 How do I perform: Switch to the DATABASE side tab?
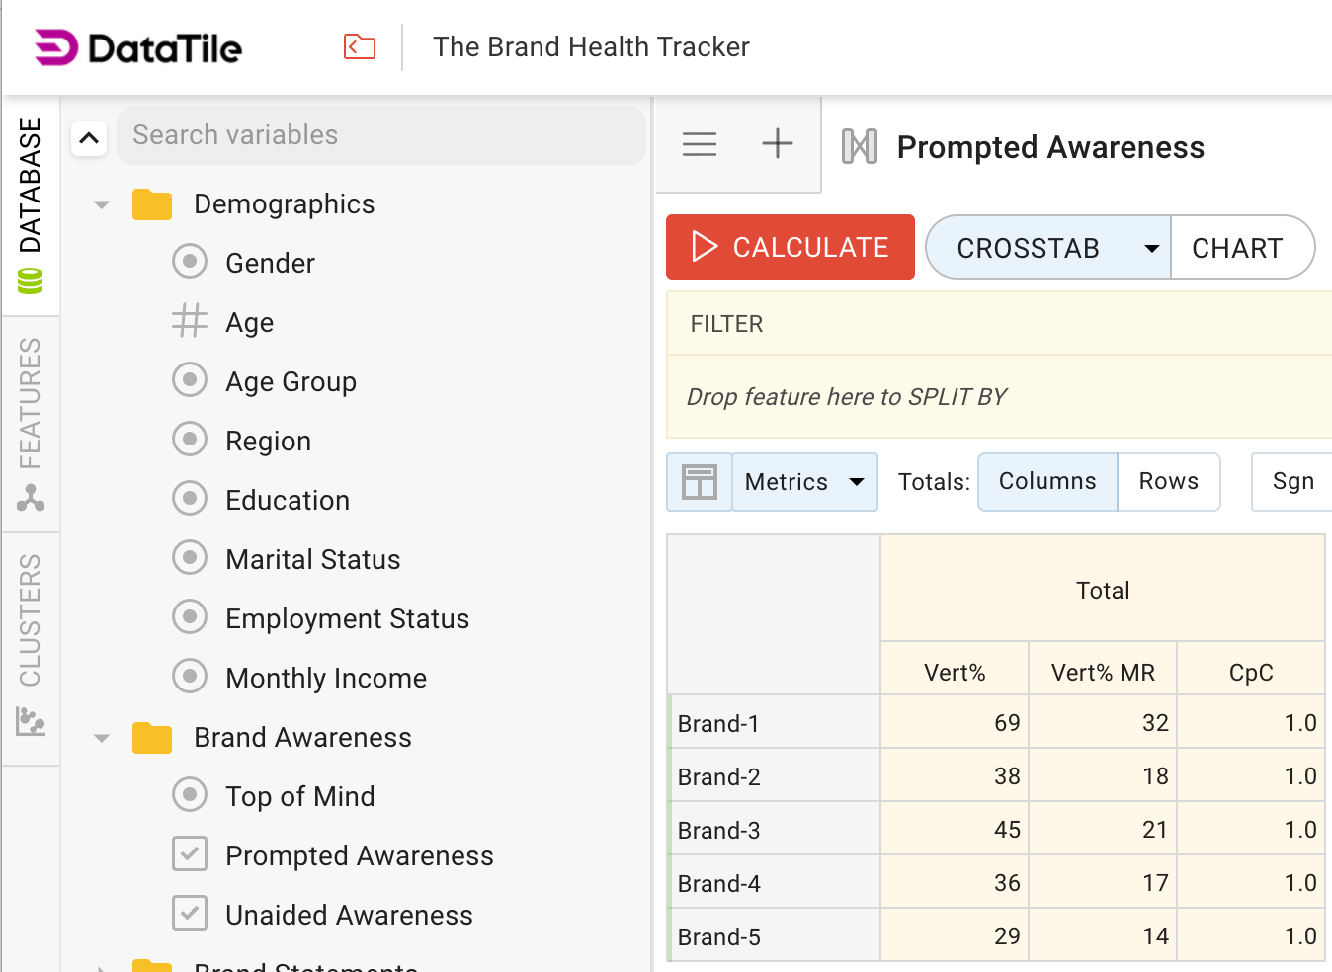click(x=31, y=205)
